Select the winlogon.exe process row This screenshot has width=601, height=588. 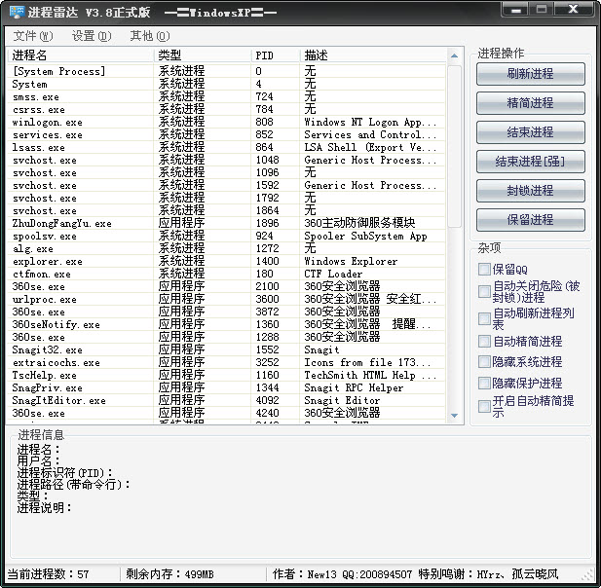click(227, 122)
